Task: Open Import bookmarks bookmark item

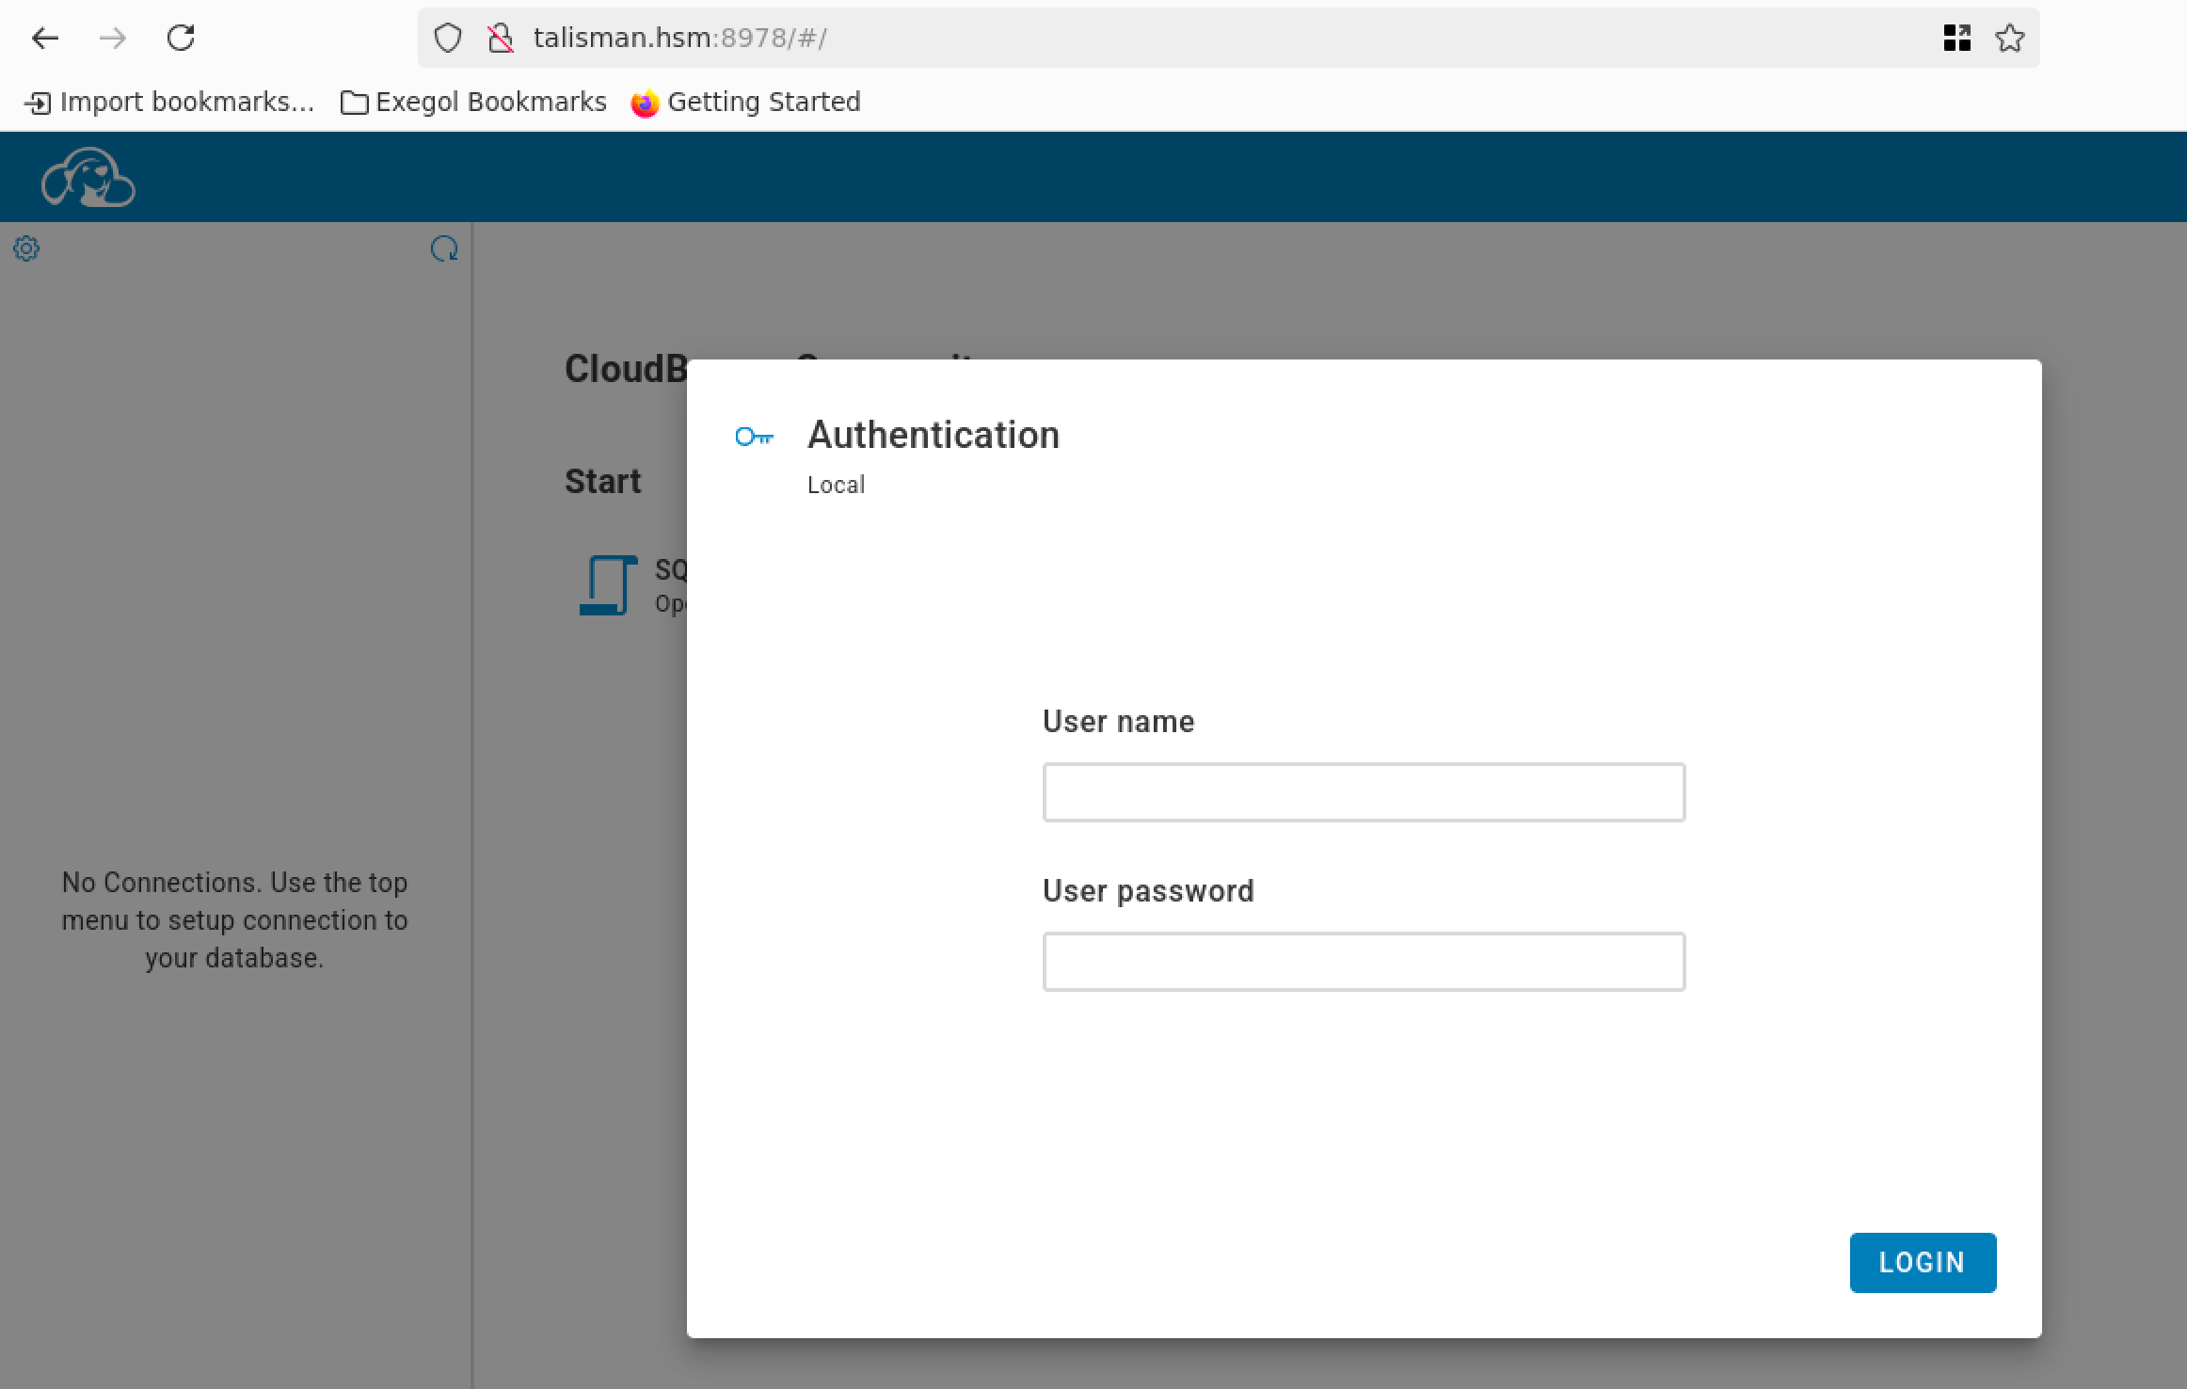Action: click(x=169, y=102)
